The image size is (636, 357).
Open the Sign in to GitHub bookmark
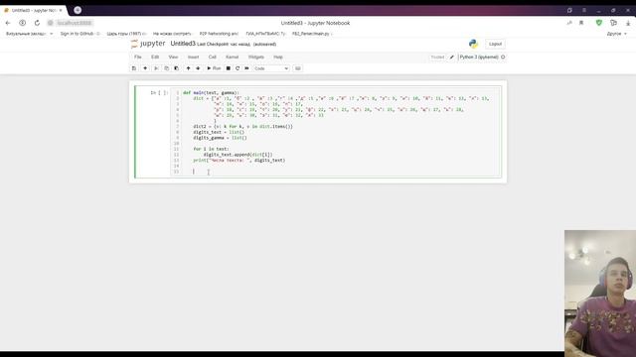(79, 34)
